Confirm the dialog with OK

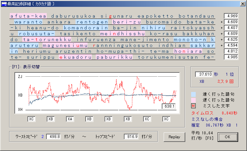(x=228, y=137)
